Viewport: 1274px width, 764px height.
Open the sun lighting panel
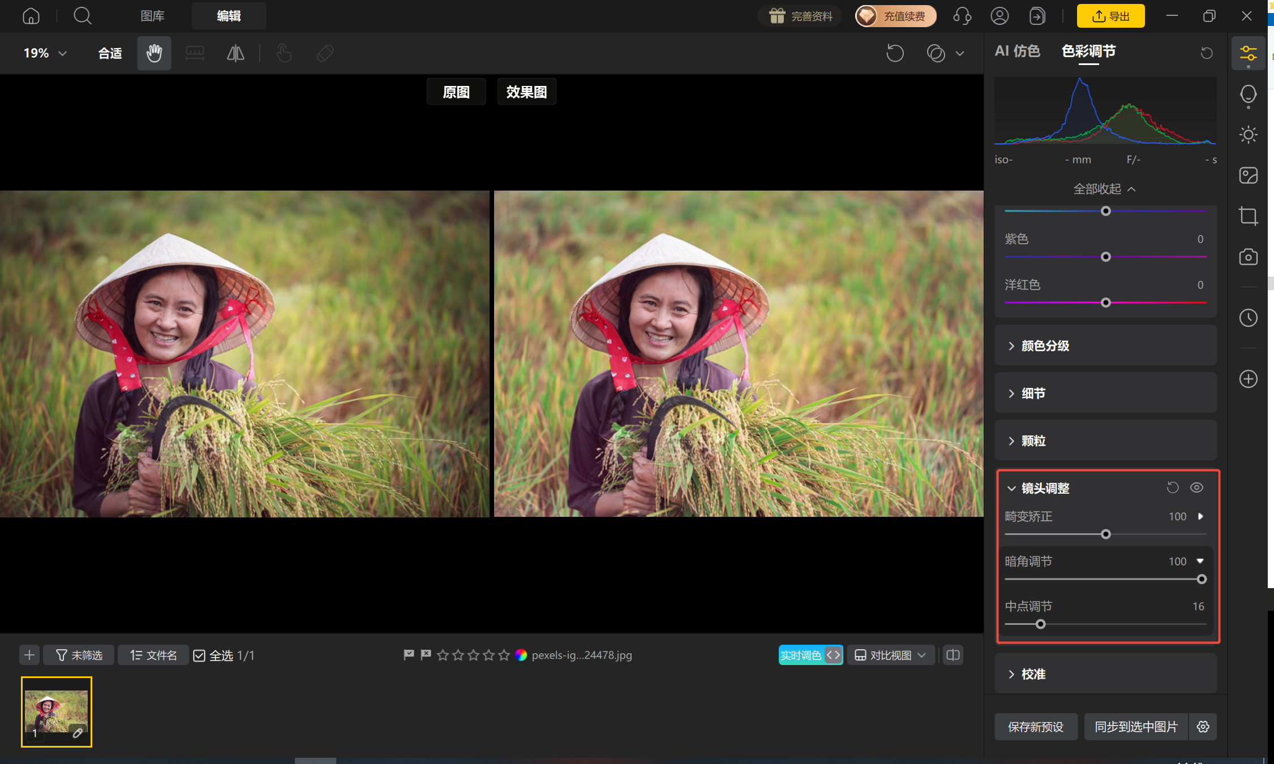pyautogui.click(x=1248, y=135)
